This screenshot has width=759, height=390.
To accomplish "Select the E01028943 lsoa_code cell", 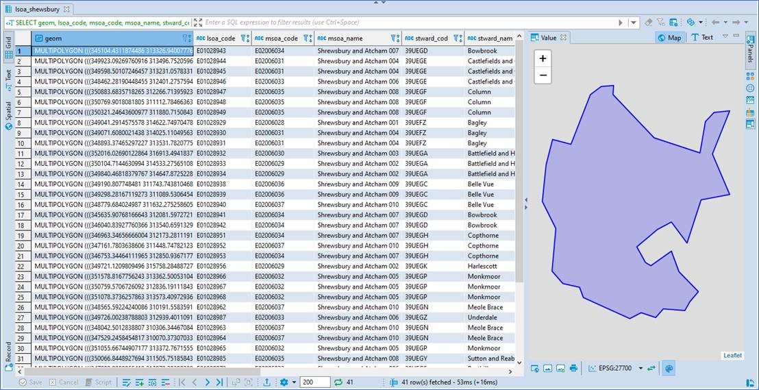I will point(223,51).
